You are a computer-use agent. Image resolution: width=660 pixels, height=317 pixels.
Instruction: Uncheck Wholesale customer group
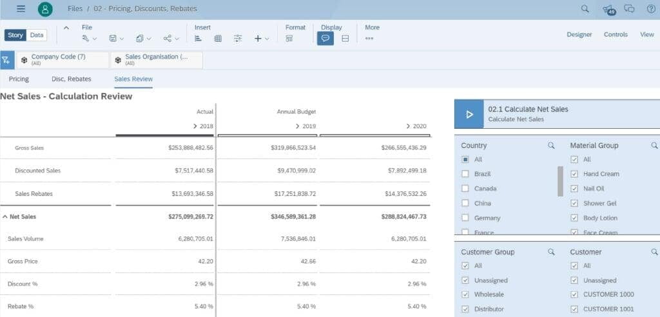click(465, 294)
